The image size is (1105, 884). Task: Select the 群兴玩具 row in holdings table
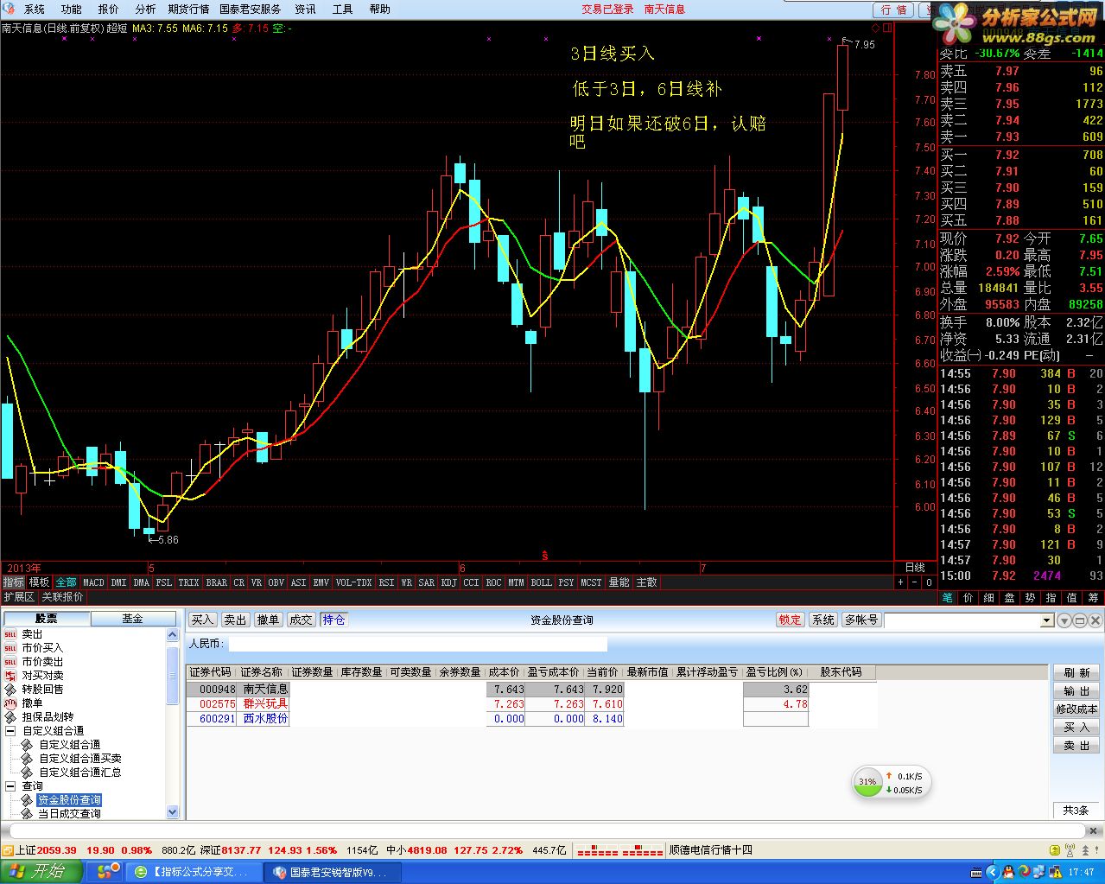point(531,704)
